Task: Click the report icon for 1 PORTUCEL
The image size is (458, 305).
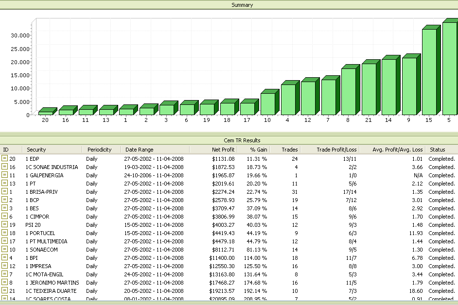Action: [x=5, y=233]
